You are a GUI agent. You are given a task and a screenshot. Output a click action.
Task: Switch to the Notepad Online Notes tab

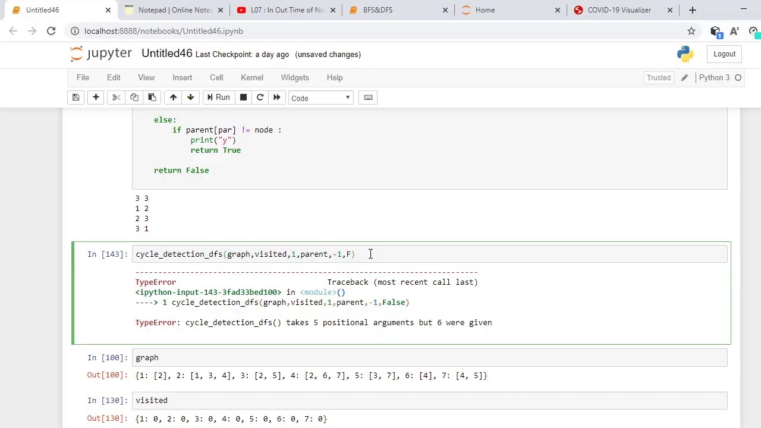175,10
